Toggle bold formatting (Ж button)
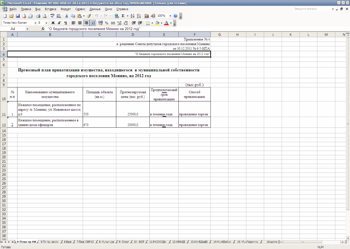 tap(53, 23)
